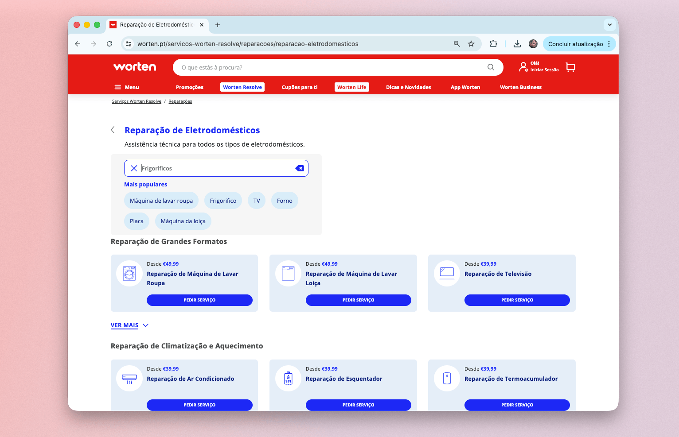Open the site information icon in address bar
The width and height of the screenshot is (679, 437).
click(x=129, y=44)
